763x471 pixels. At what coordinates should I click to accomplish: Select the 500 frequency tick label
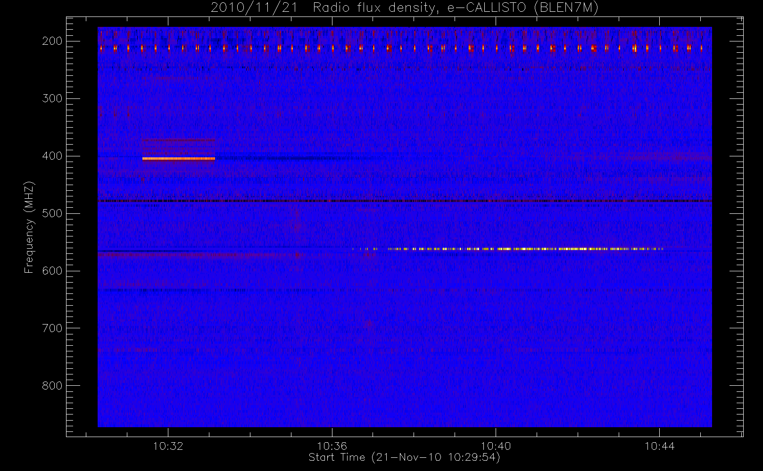coord(52,213)
